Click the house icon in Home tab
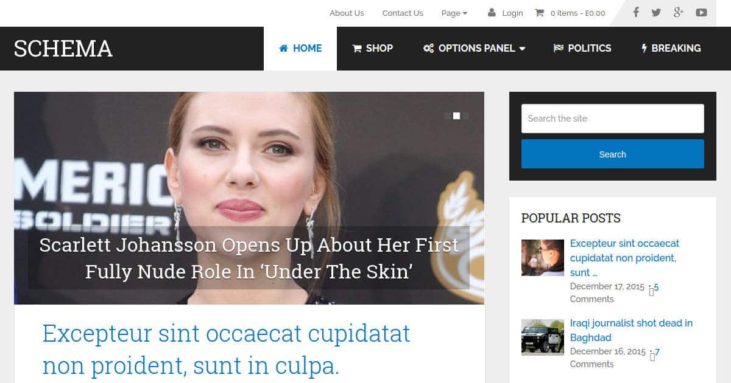Viewport: 731px width, 383px height. point(283,49)
